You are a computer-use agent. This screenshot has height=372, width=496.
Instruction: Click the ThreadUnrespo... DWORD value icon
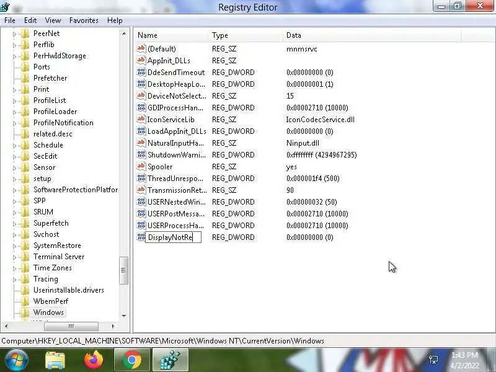(141, 178)
